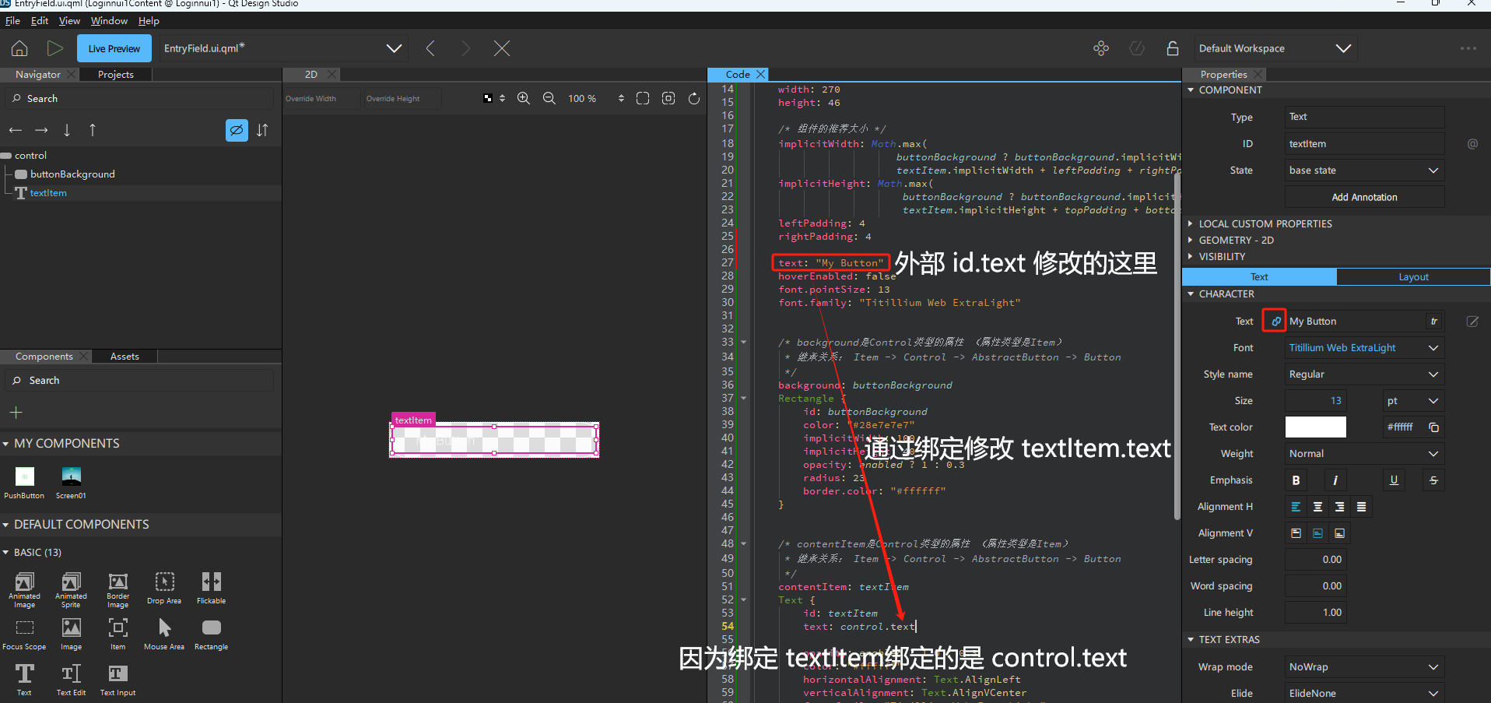Viewport: 1491px width, 703px height.
Task: Add a new component with plus icon
Action: point(16,413)
